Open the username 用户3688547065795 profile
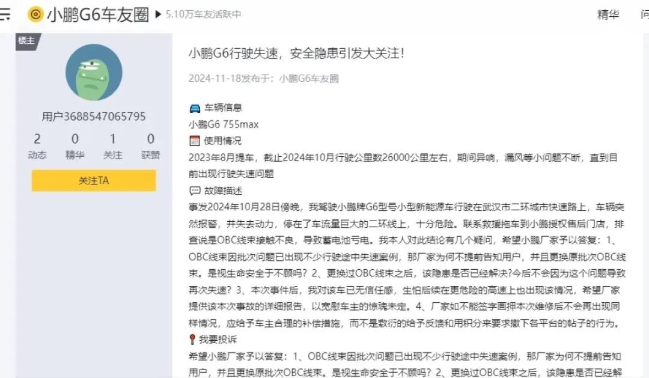 94,117
